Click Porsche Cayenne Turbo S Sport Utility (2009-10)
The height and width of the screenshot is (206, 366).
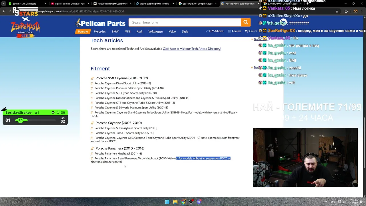click(x=124, y=133)
